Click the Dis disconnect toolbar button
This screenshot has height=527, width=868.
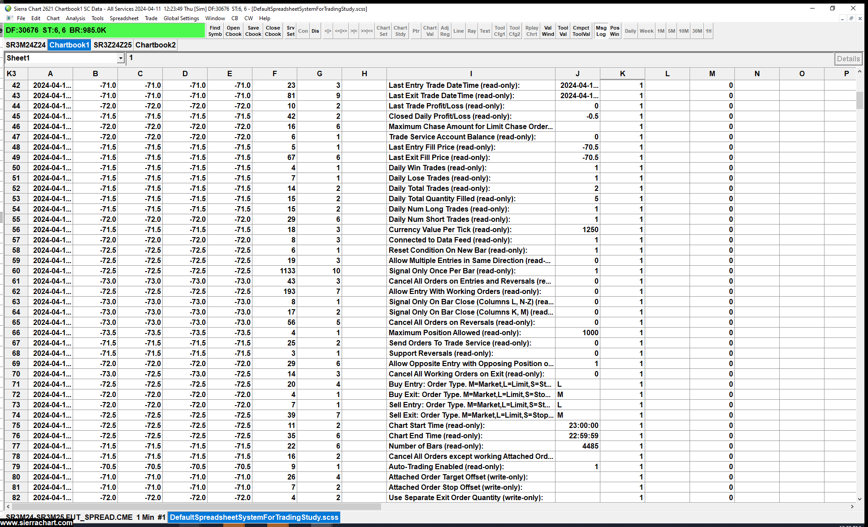click(x=315, y=31)
